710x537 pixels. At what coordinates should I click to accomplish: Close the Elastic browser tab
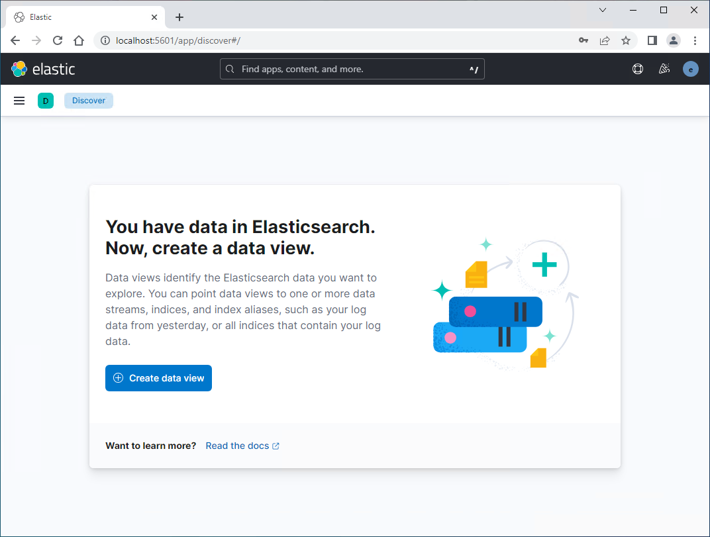[x=154, y=17]
